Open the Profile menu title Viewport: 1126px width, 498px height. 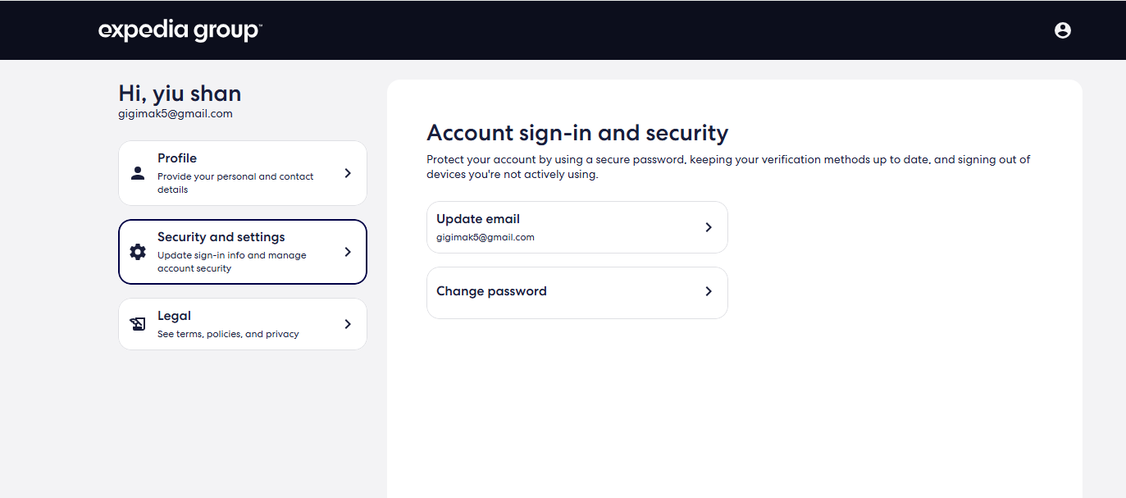177,158
